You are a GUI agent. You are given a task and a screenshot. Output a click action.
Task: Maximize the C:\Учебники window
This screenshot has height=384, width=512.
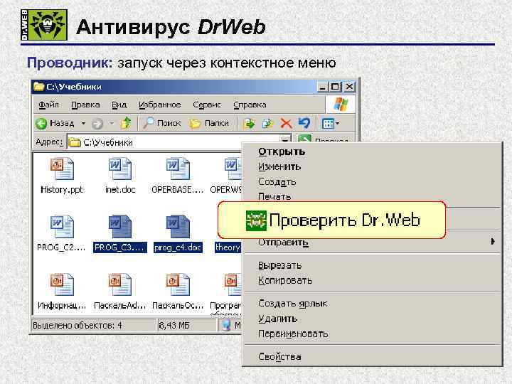tap(336, 87)
